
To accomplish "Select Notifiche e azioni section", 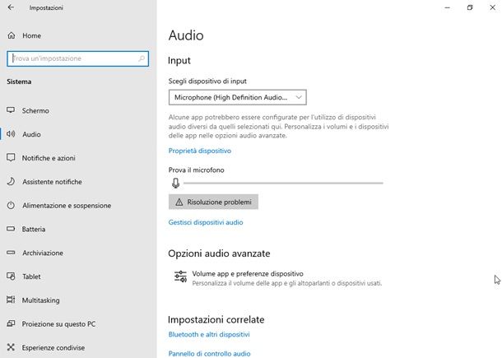I will [x=78, y=158].
